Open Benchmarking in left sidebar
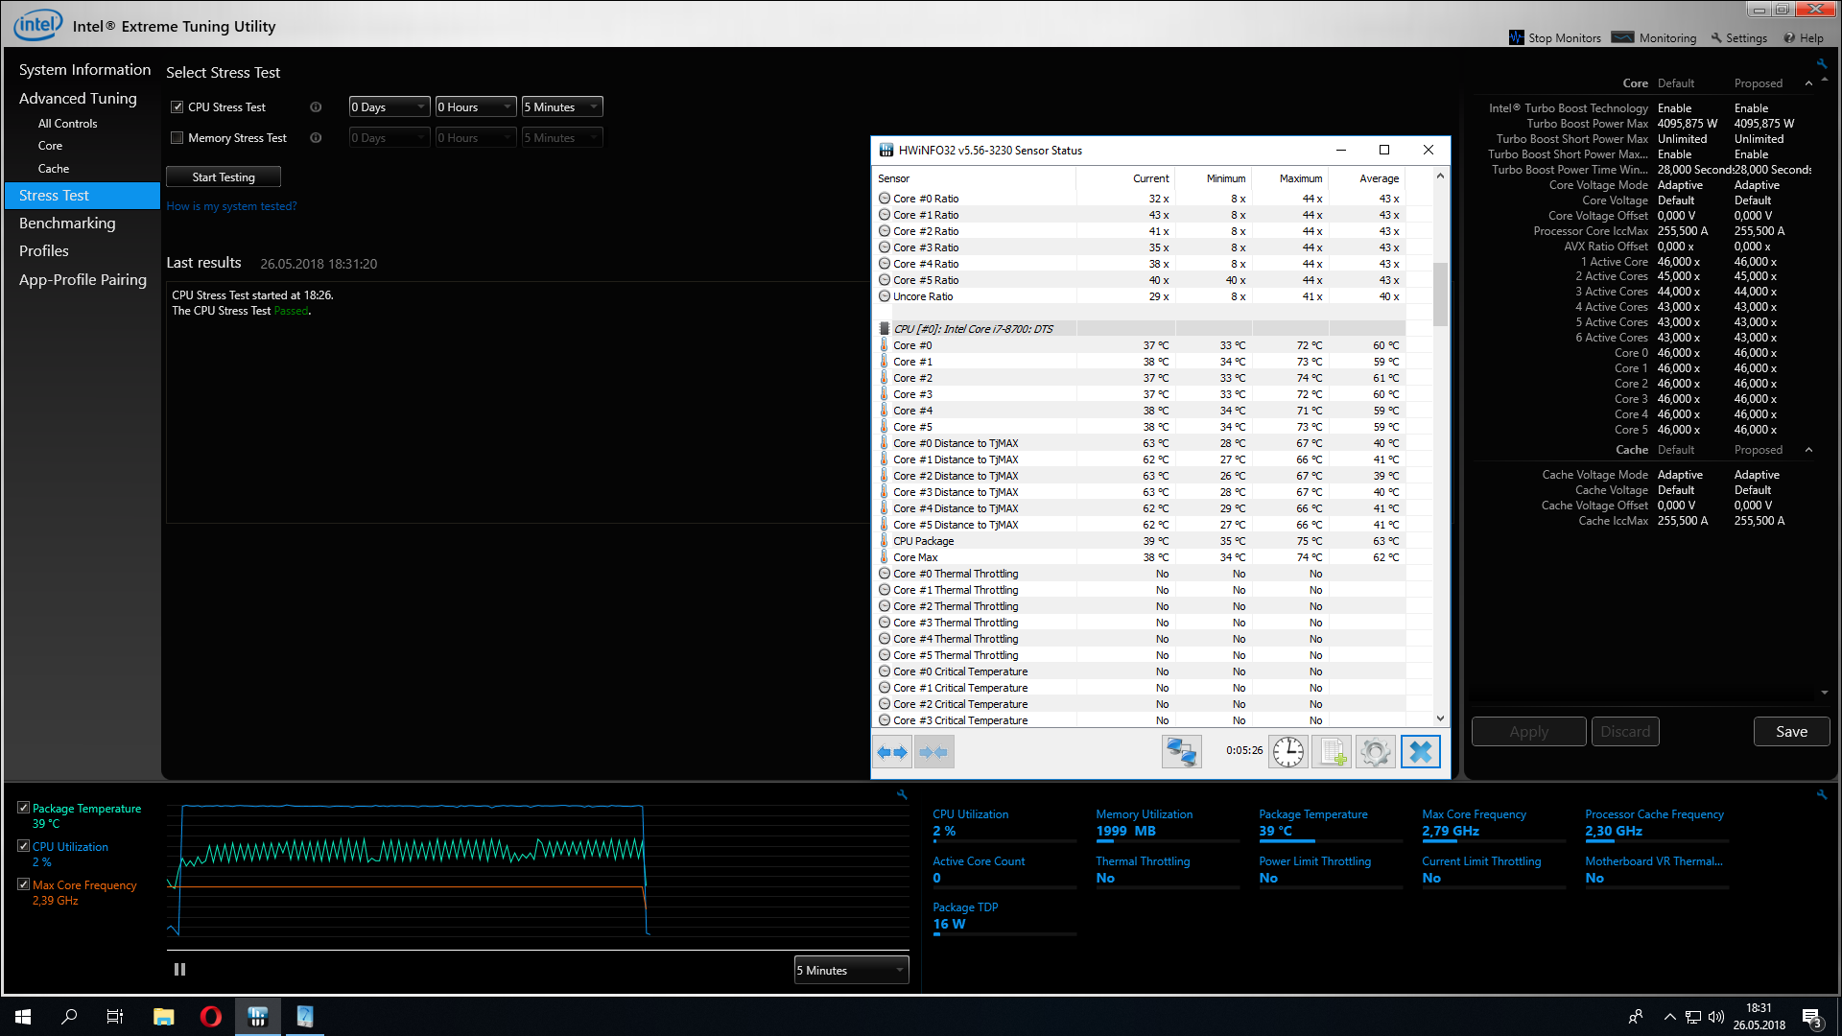Image resolution: width=1842 pixels, height=1036 pixels. [67, 224]
